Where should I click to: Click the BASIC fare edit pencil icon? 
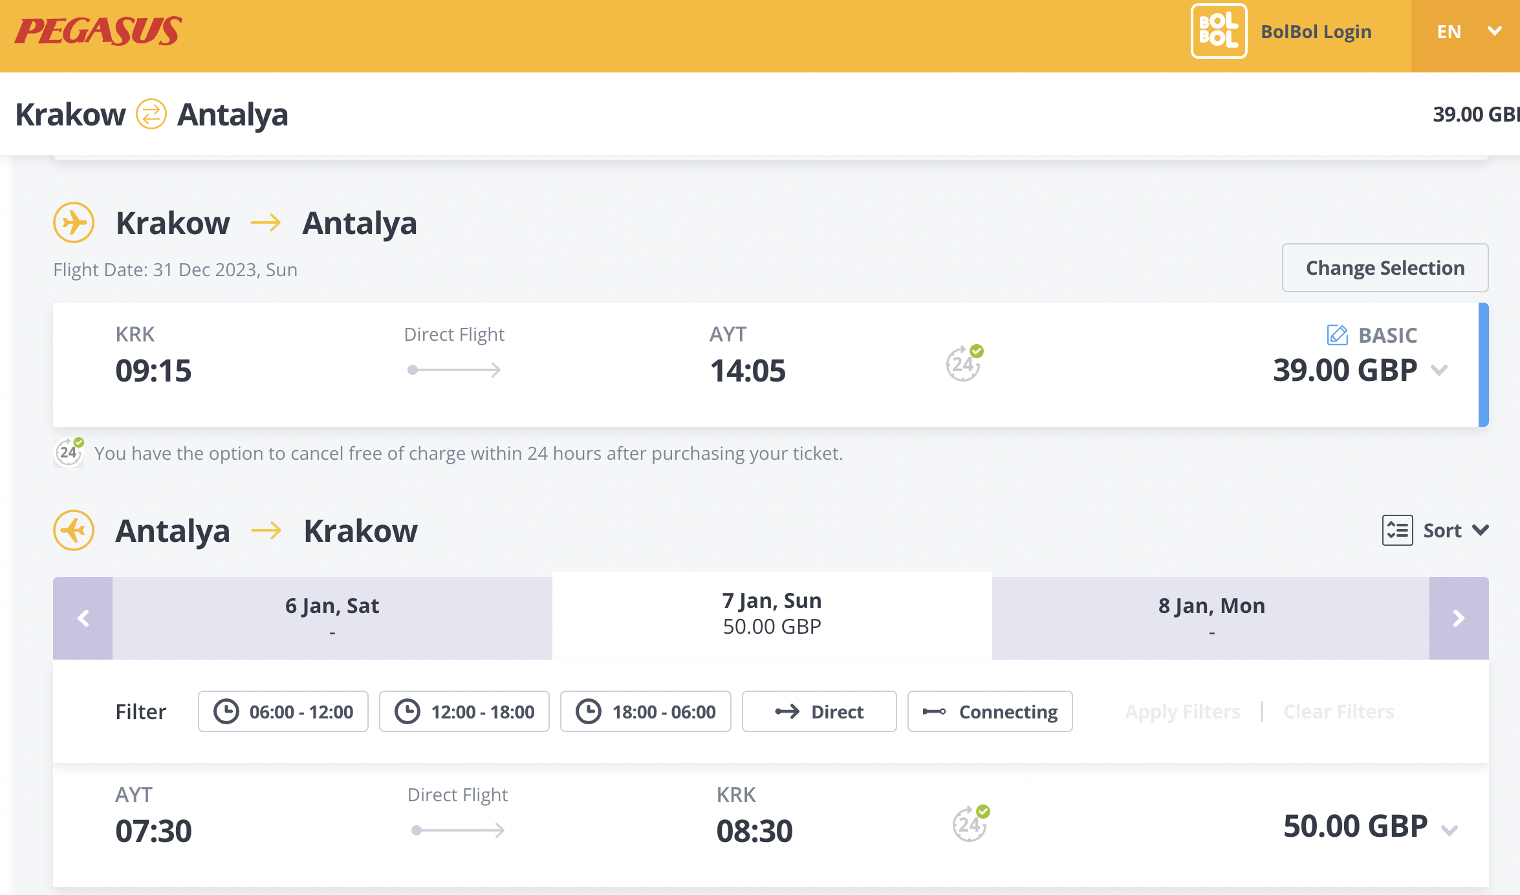(x=1337, y=335)
